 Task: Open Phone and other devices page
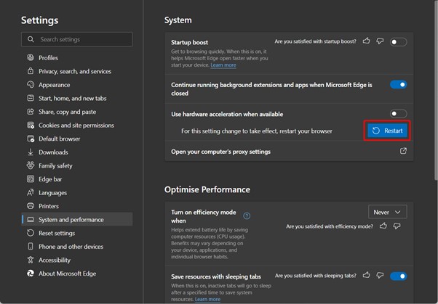[77, 247]
